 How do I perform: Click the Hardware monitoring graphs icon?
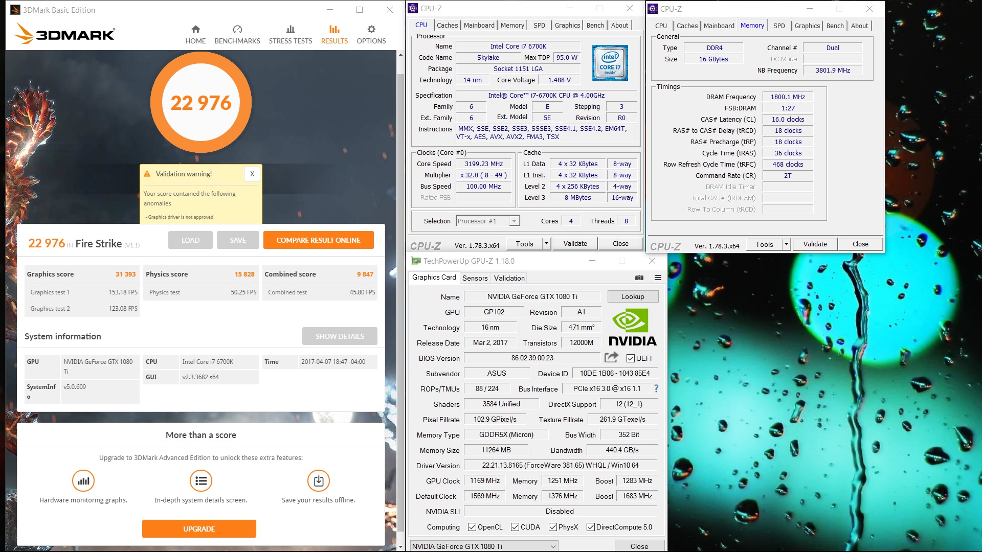coord(83,481)
